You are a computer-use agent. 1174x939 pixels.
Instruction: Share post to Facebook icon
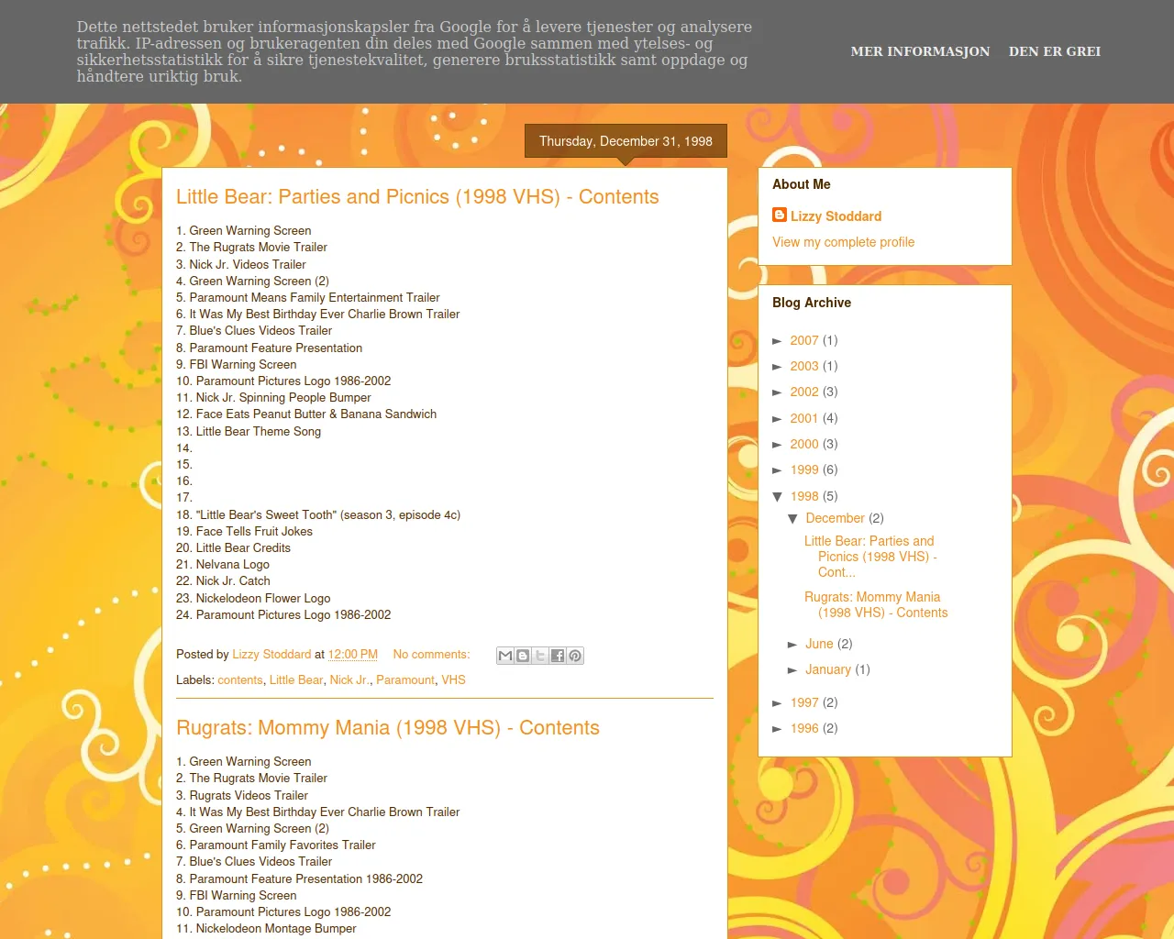[558, 656]
